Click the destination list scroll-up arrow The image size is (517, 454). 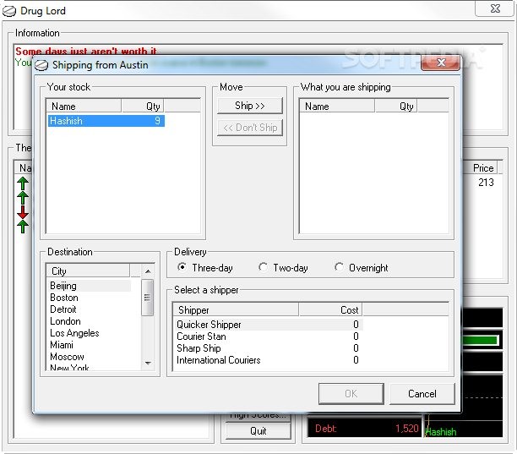tap(148, 271)
